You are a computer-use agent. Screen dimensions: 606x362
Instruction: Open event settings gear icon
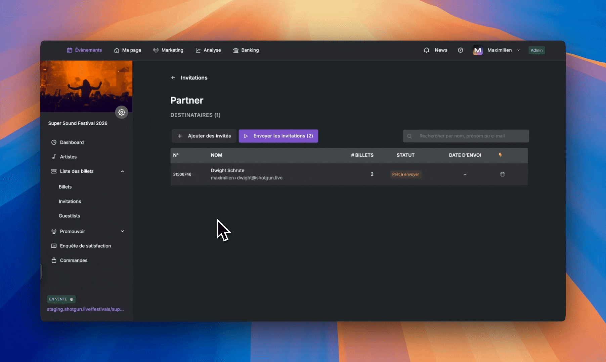pyautogui.click(x=122, y=112)
